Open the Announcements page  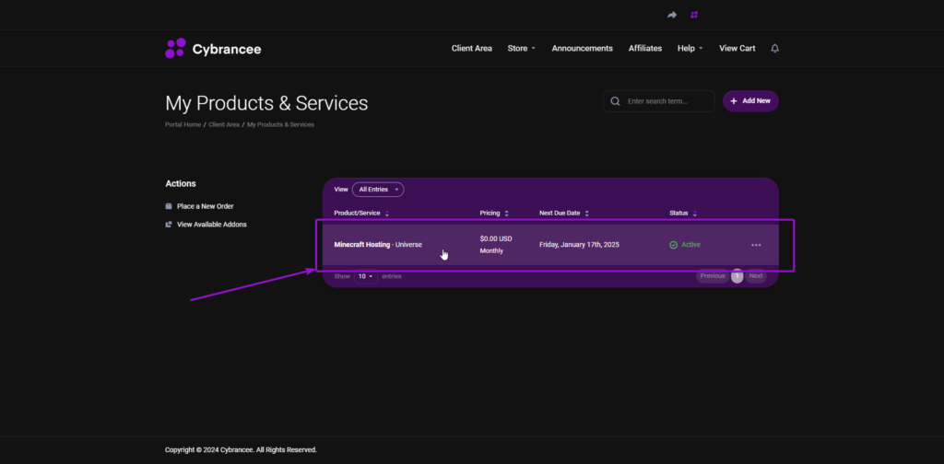(x=583, y=49)
